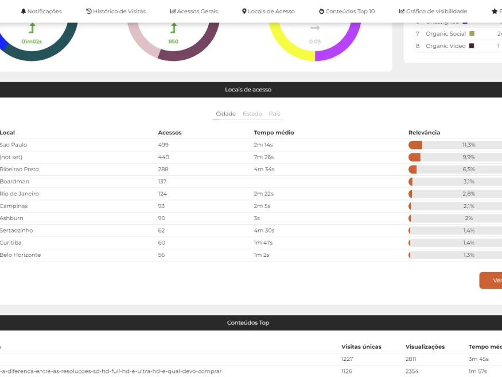
Task: Open the Acessos Gerais menu item
Action: click(197, 11)
